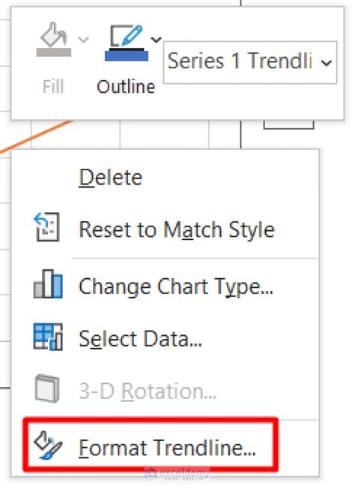This screenshot has width=355, height=489.
Task: Expand the Outline dropdown arrow
Action: tap(156, 39)
